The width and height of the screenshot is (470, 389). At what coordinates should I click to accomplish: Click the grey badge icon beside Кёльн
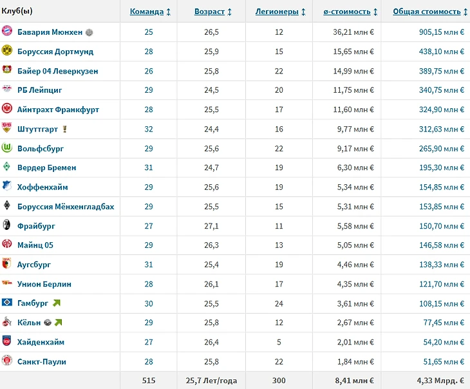point(48,323)
